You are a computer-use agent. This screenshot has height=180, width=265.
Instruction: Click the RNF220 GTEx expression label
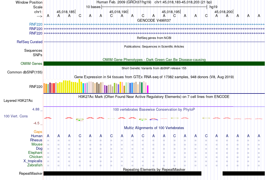pos(36,87)
